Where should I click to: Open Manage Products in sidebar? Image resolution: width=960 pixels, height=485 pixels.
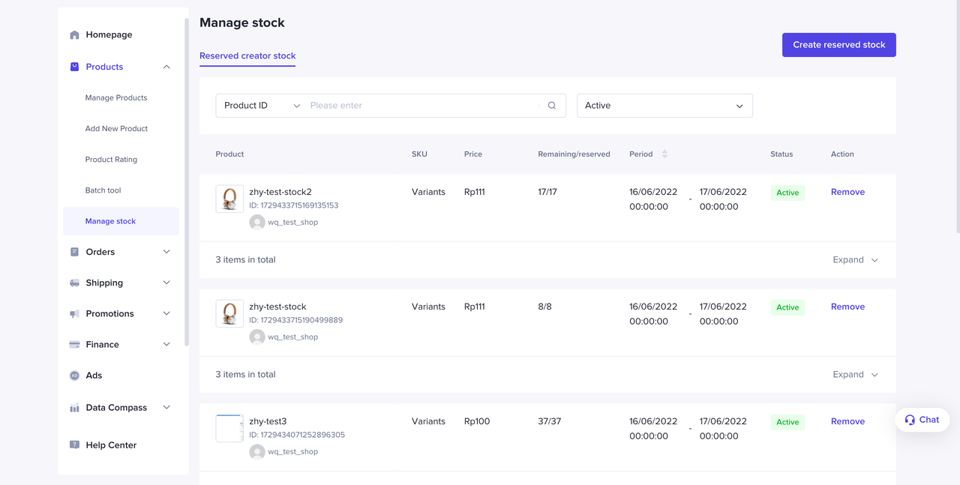tap(116, 98)
